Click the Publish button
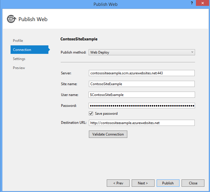The image size is (210, 192). tap(168, 183)
